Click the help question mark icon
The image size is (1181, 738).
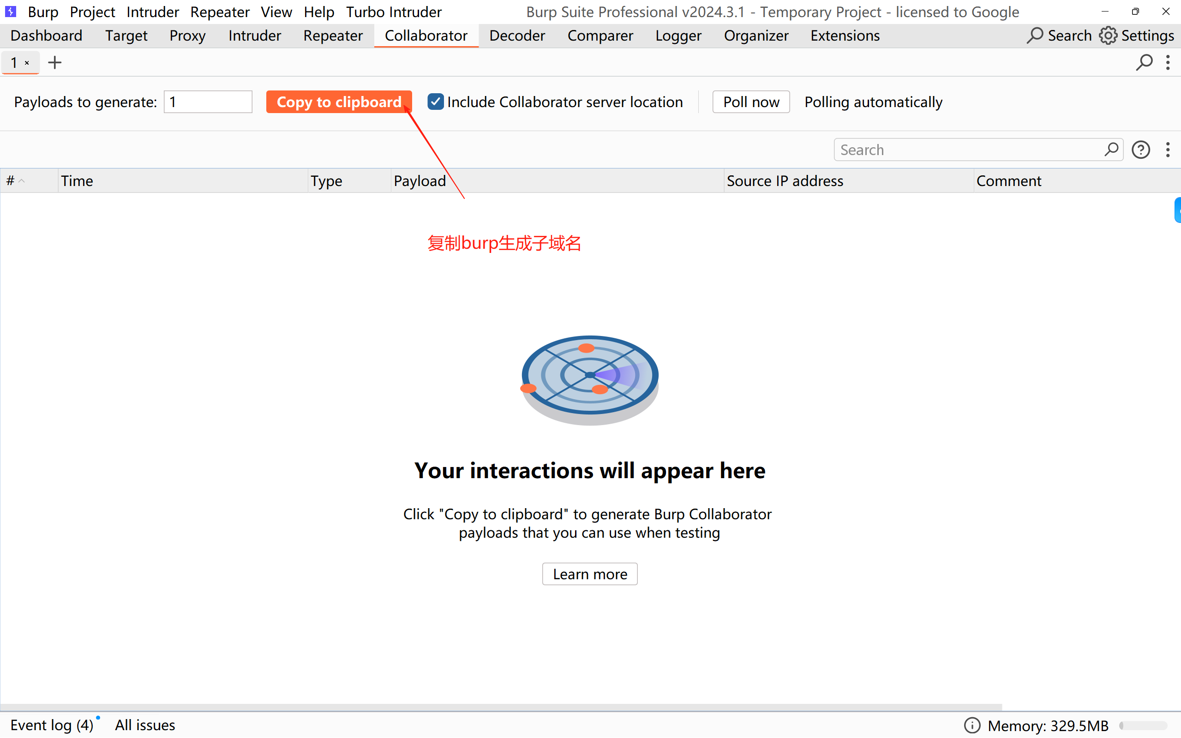point(1140,150)
